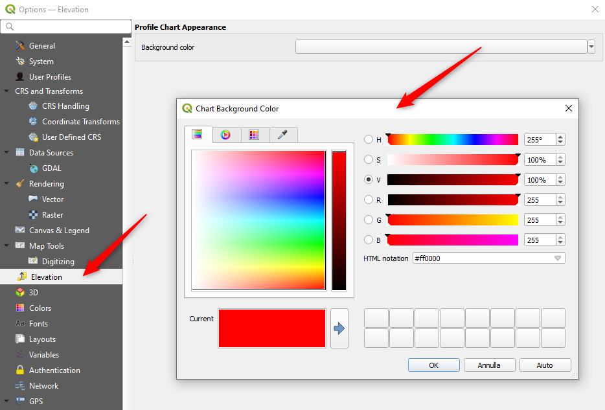Open the color wheel tab
This screenshot has width=605, height=410.
click(225, 135)
